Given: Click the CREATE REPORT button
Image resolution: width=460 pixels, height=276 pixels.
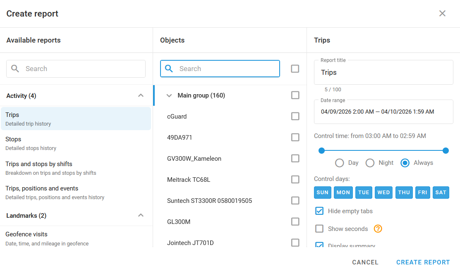Looking at the screenshot, I should 423,262.
